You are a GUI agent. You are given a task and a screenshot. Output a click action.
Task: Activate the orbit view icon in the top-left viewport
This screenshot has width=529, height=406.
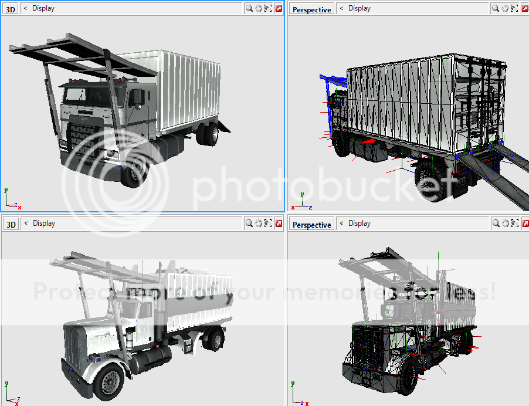pyautogui.click(x=268, y=8)
